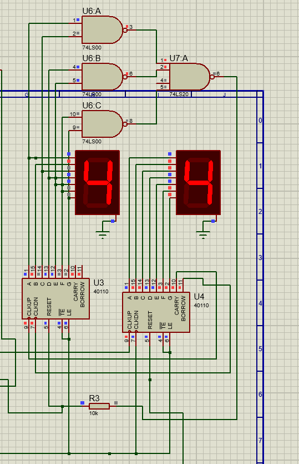299x464 pixels.
Task: Click sheet border column marker J
Action: coord(224,94)
